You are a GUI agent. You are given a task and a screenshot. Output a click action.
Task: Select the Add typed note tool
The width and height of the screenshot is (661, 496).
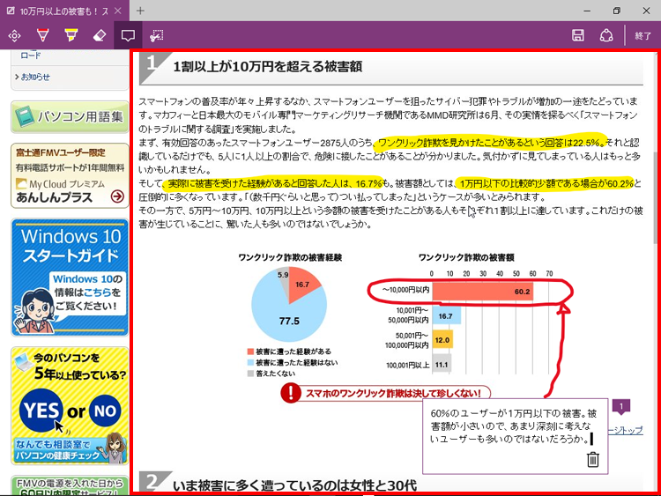(x=128, y=36)
